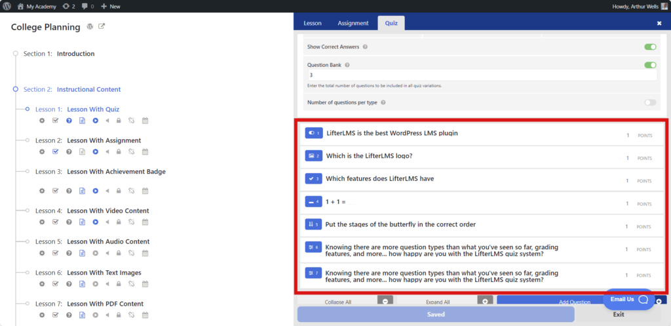Screen dimensions: 671x326
Task: Open Lesson 7: Lesson With PDF Content
Action: [x=89, y=304]
